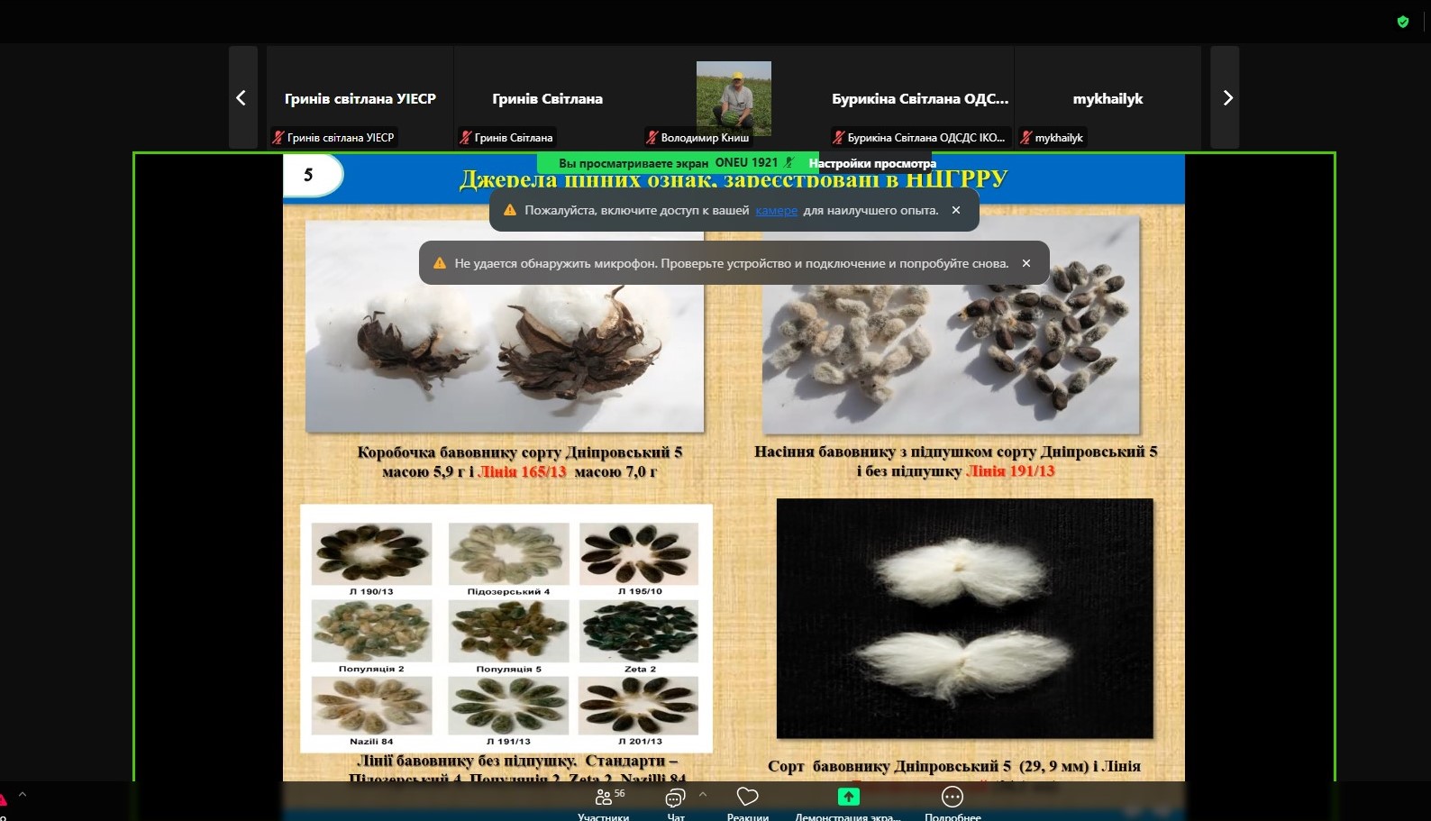Open the Реакции reactions menu
Viewport: 1431px width, 821px height.
click(x=747, y=801)
